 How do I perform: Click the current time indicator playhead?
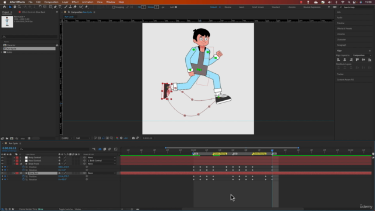point(272,150)
